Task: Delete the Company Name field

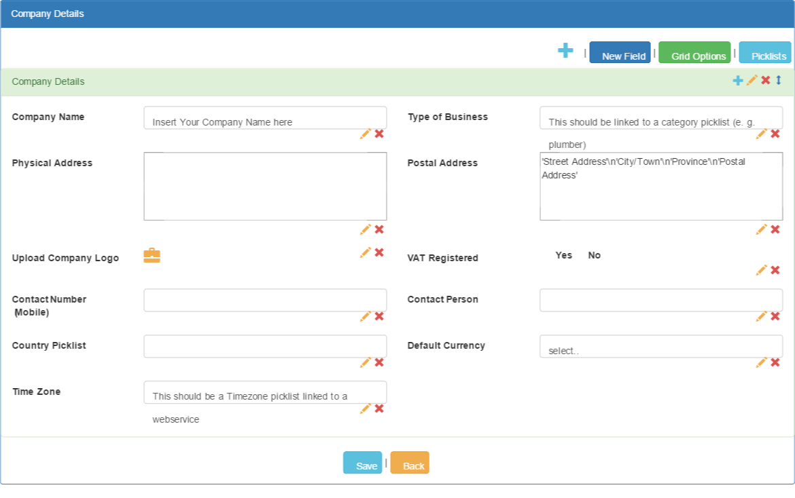Action: [x=379, y=134]
